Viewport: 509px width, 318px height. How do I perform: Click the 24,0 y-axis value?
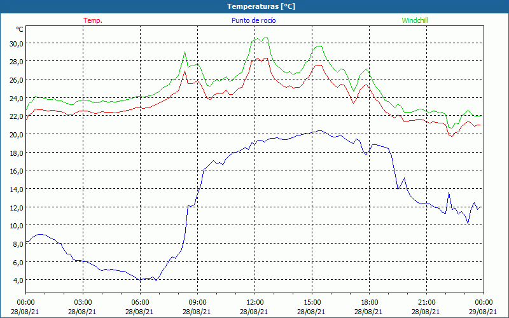(x=17, y=98)
